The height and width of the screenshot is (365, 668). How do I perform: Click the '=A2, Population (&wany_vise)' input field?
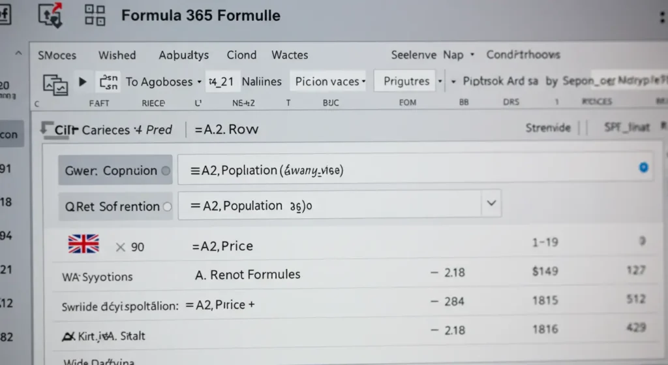coord(404,170)
